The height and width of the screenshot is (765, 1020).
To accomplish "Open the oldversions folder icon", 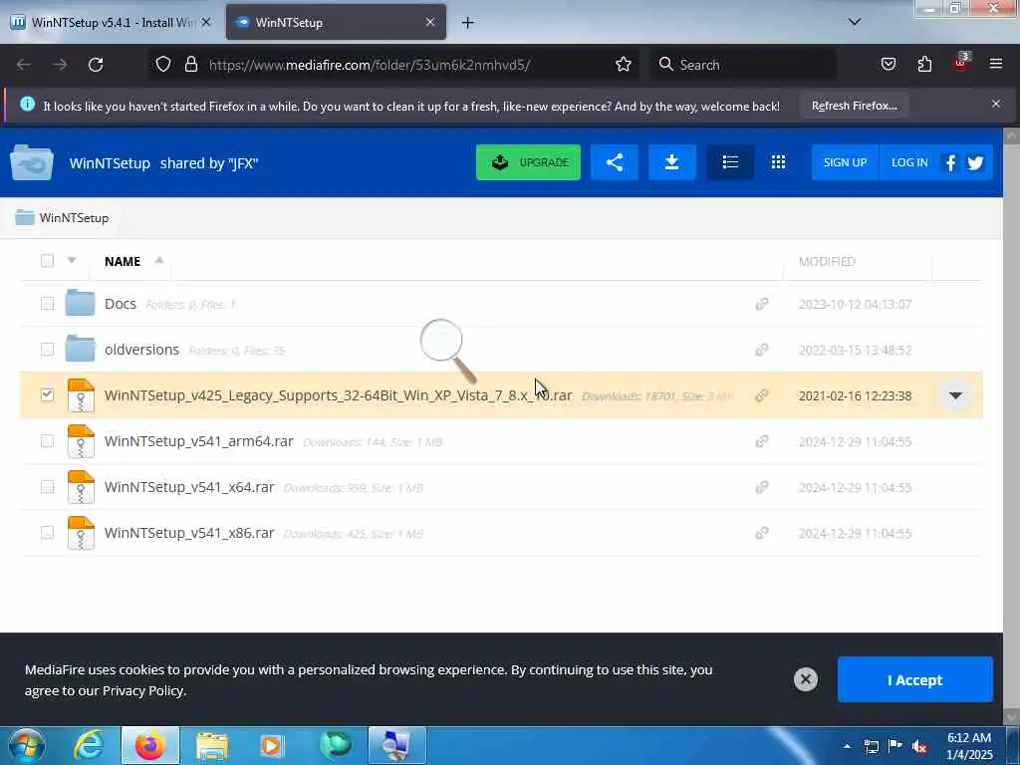I will [x=80, y=349].
